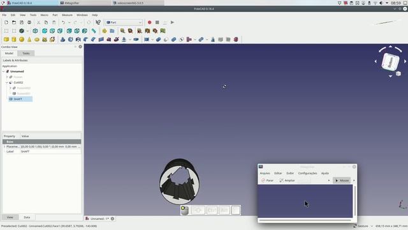Open the Split tools dropdown arrow

tap(207, 40)
